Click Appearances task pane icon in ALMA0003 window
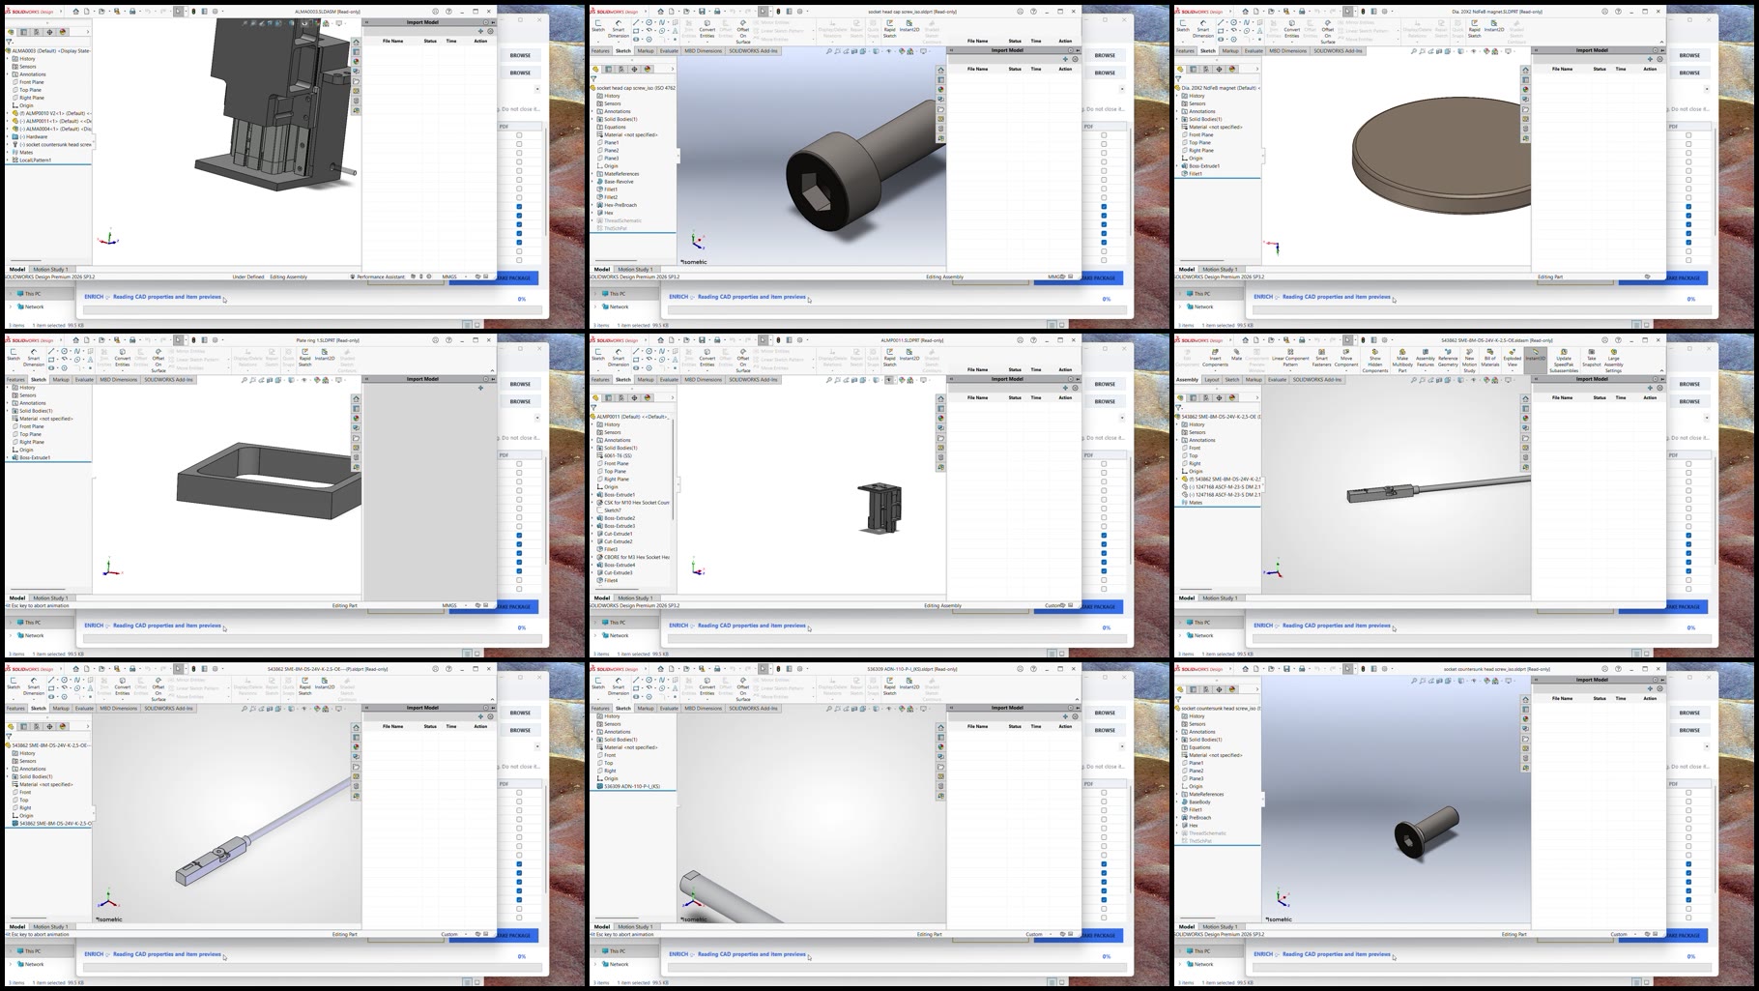Viewport: 1759px width, 991px height. point(356,61)
